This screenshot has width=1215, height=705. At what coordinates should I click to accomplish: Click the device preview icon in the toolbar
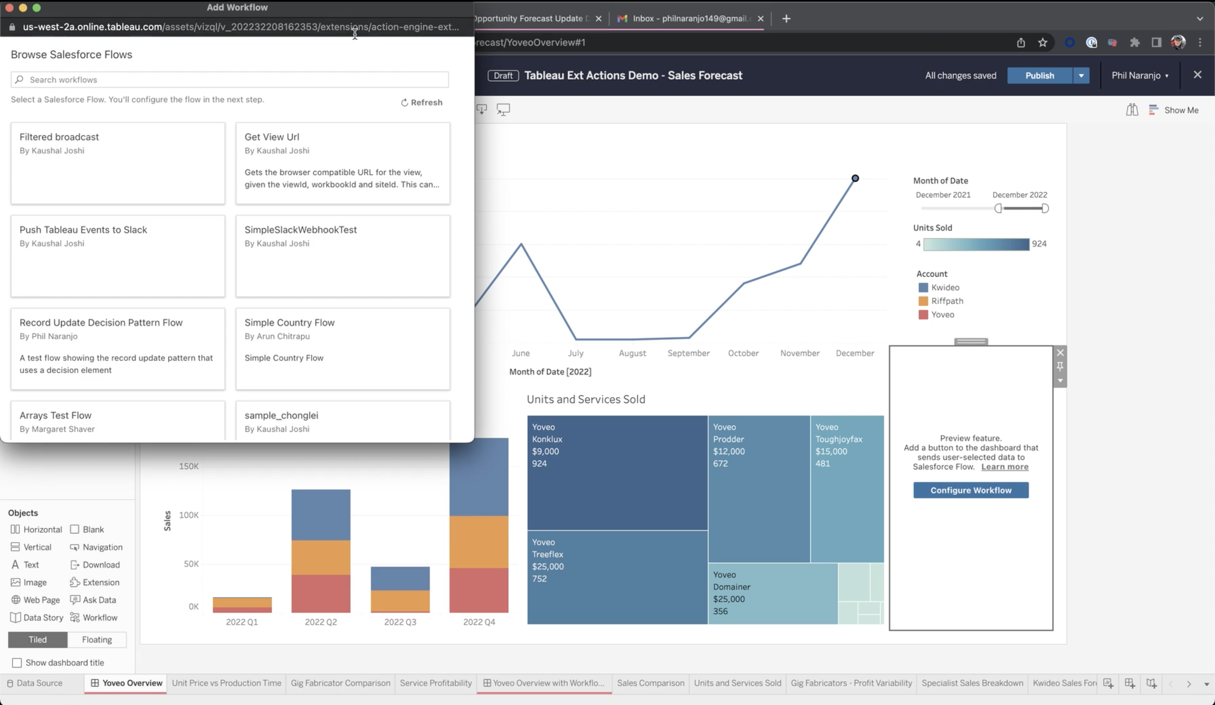pos(503,109)
